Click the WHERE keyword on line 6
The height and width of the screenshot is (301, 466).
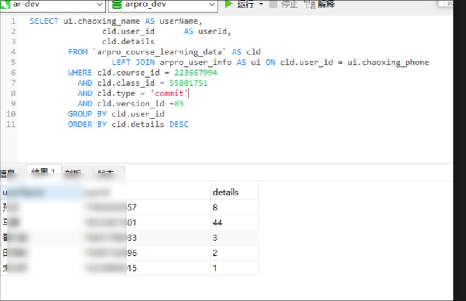(80, 73)
